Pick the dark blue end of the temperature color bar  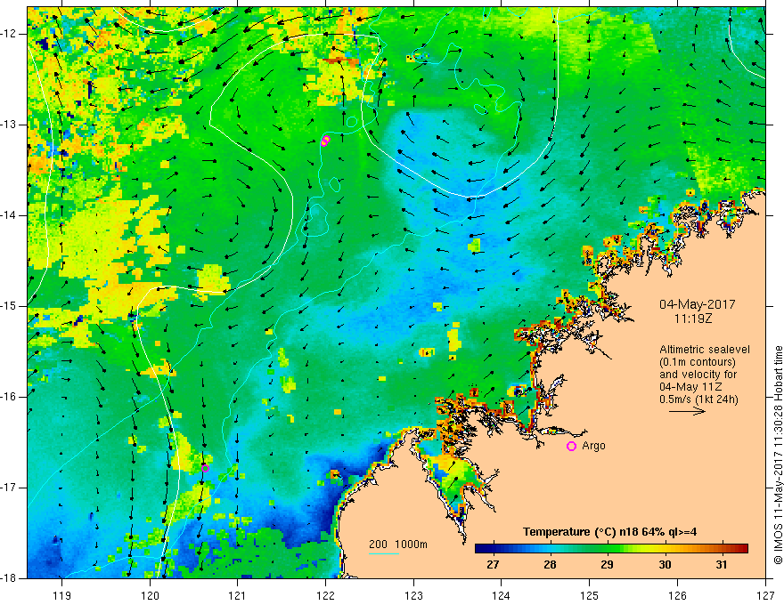(479, 549)
